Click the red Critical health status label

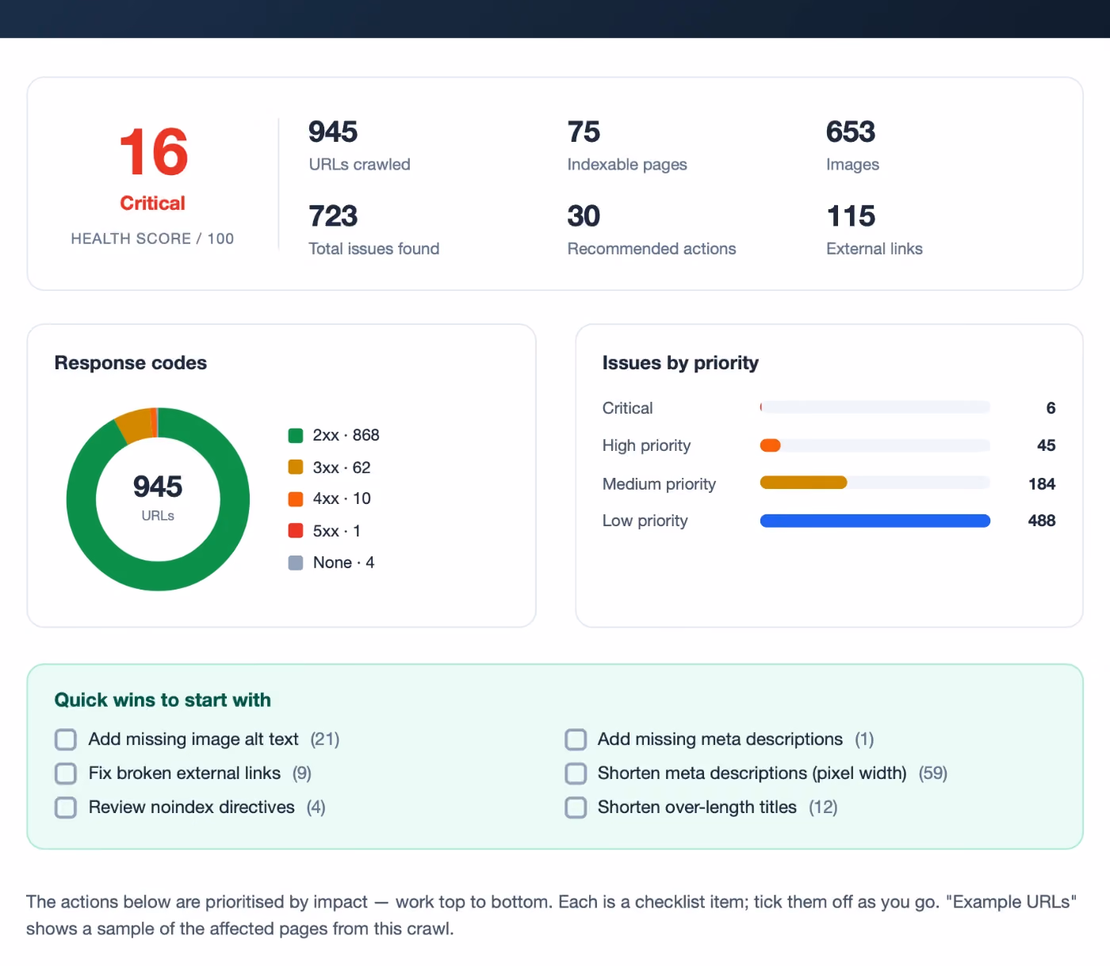[152, 204]
